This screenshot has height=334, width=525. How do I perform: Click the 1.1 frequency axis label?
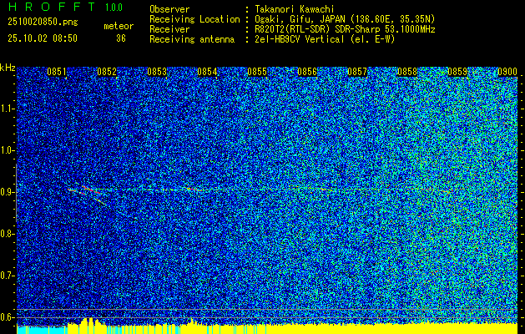pyautogui.click(x=6, y=109)
